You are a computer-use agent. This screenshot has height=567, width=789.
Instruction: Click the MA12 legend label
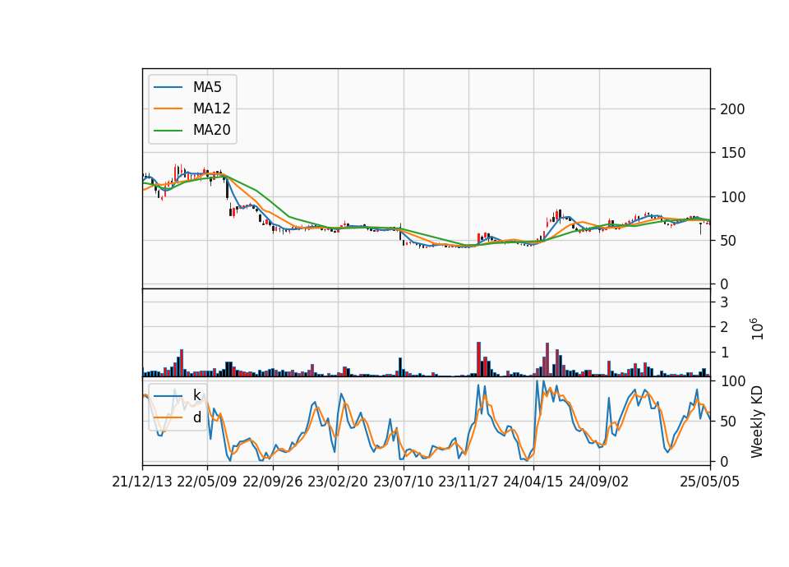pos(211,108)
